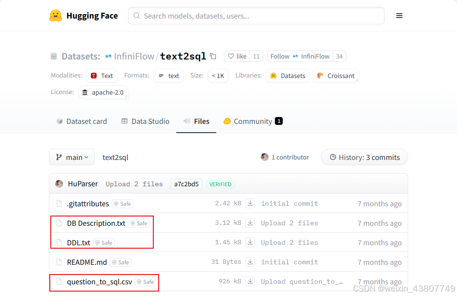The height and width of the screenshot is (296, 457).
Task: Click HuParser username link
Action: pos(83,184)
